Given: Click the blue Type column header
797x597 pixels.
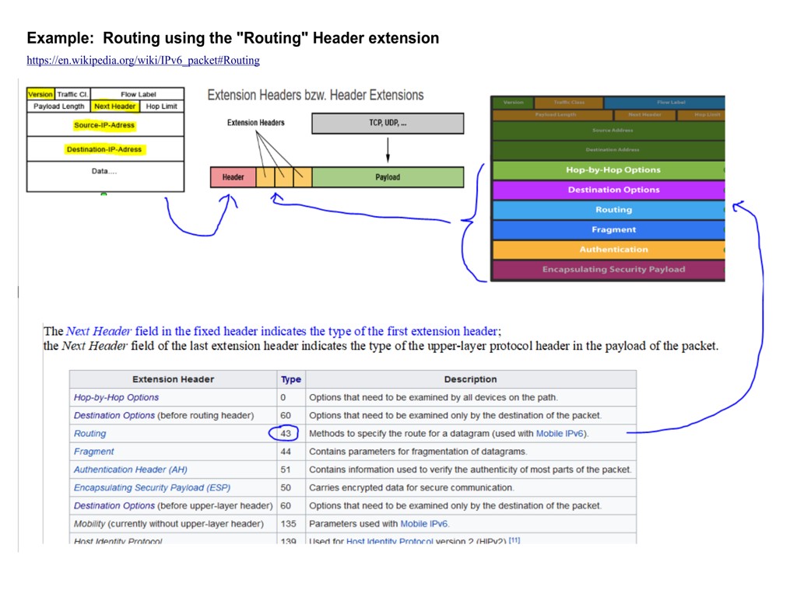Looking at the screenshot, I should click(x=290, y=379).
